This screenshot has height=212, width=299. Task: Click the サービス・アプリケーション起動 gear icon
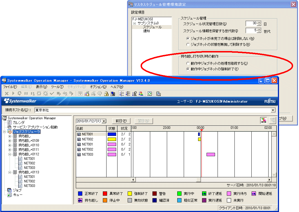9,127
